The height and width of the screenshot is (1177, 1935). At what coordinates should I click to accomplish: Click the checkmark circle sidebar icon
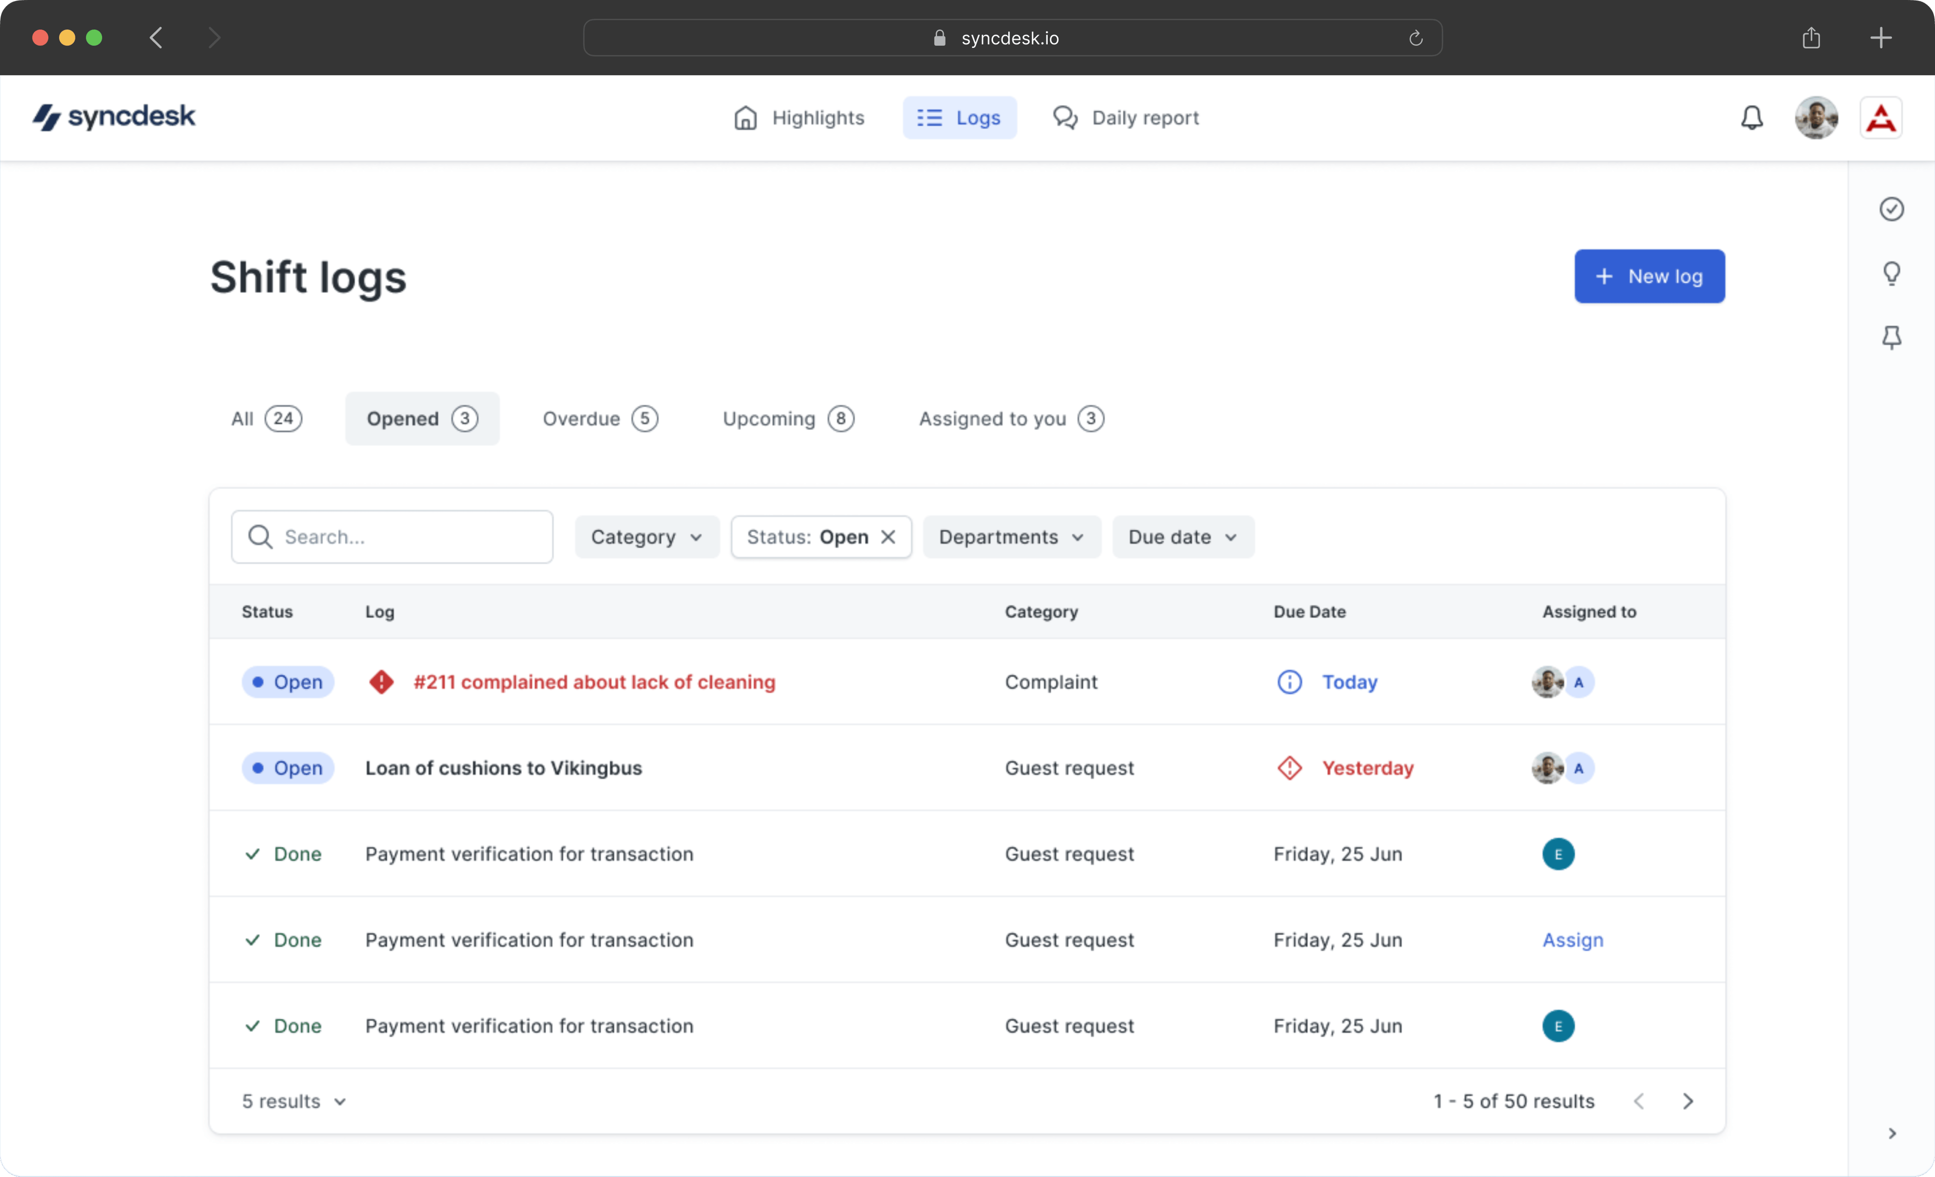pyautogui.click(x=1891, y=209)
